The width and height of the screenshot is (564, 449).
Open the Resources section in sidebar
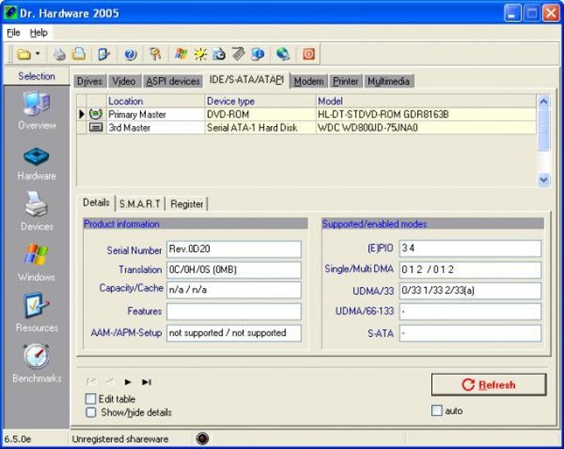point(36,313)
